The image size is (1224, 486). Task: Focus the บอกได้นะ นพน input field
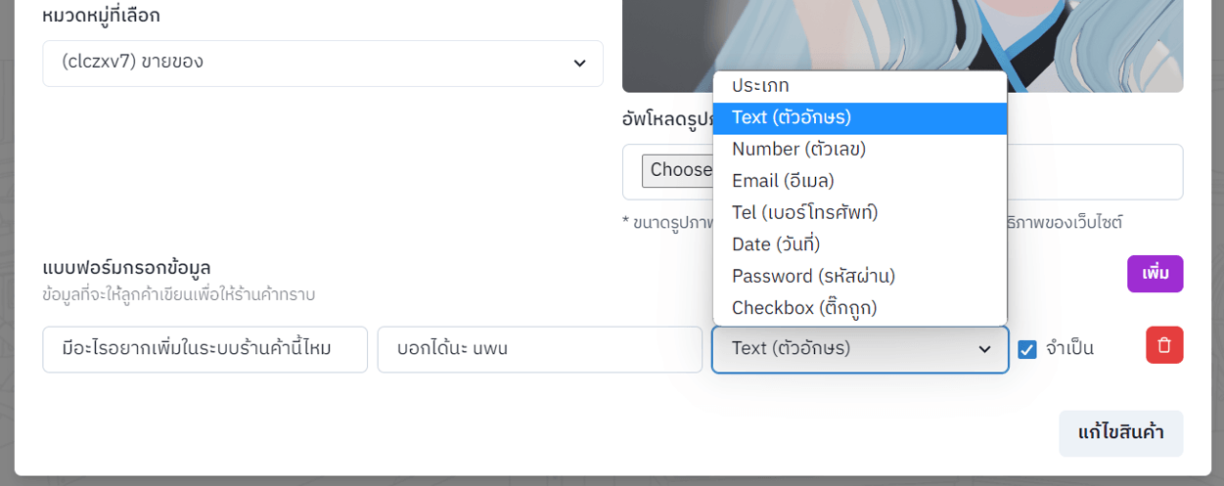(539, 349)
